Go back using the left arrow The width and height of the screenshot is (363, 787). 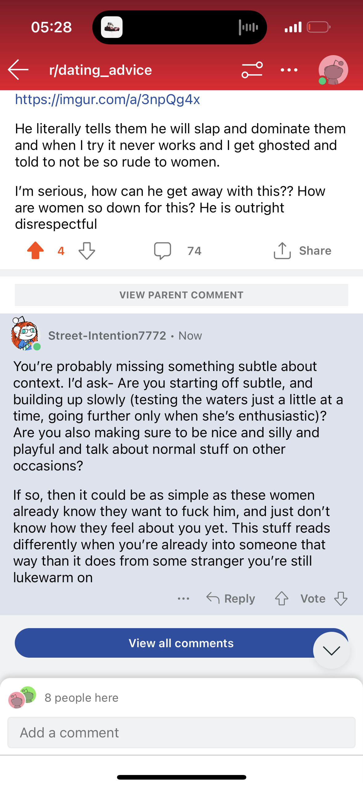click(18, 70)
